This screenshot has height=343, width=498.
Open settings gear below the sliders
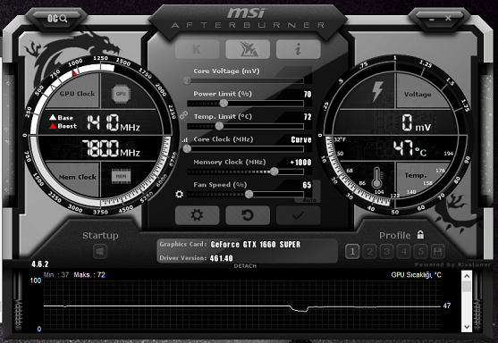(197, 215)
